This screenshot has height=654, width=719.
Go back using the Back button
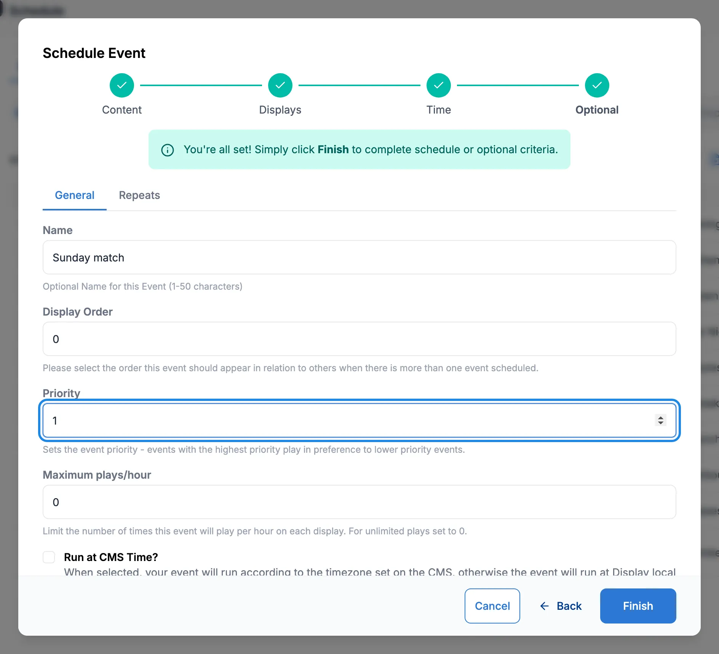tap(561, 606)
